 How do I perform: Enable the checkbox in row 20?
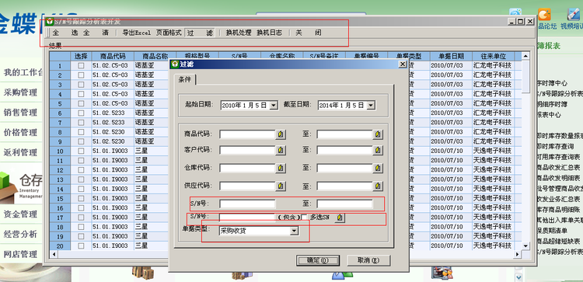coord(81,245)
